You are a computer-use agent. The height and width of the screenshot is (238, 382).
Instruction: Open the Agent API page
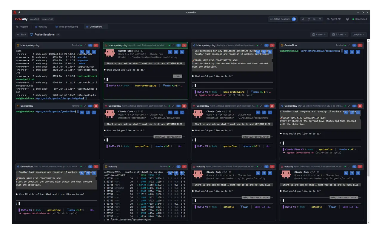point(334,19)
